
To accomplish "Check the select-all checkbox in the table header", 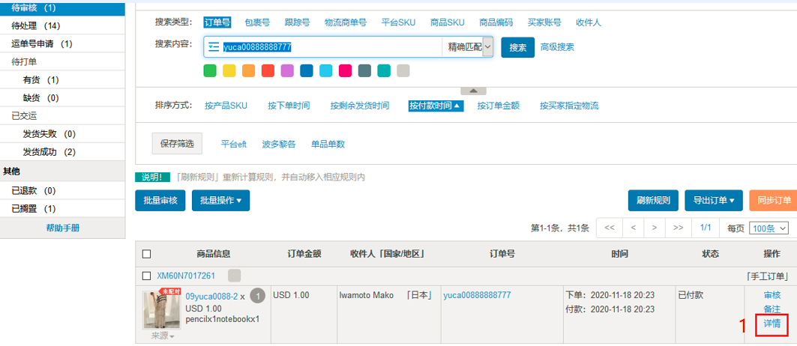I will click(x=146, y=254).
